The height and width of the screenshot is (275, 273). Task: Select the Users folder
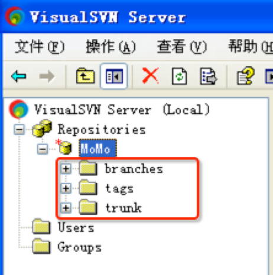pos(63,227)
